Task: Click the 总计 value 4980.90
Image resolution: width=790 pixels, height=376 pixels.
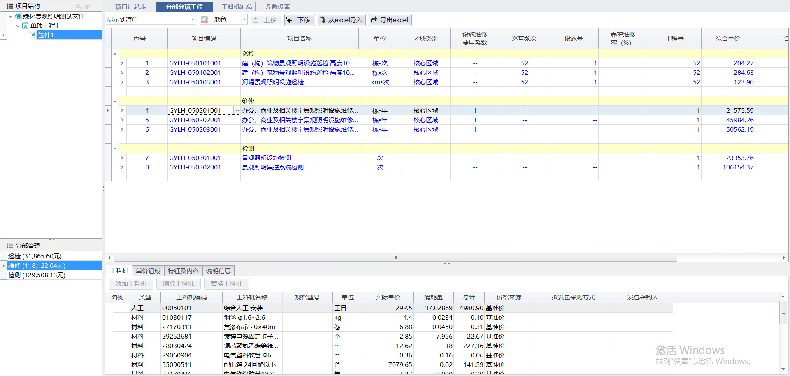Action: tap(472, 308)
